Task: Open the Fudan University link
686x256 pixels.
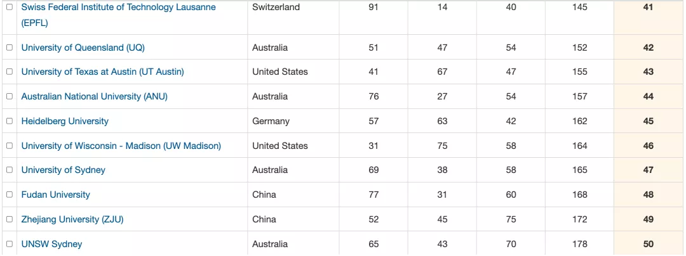Action: [x=55, y=195]
